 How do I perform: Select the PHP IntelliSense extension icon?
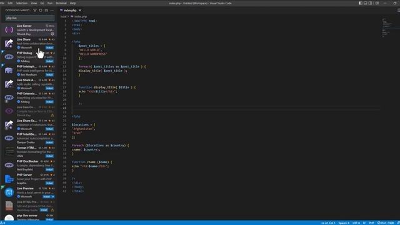pos(9,138)
